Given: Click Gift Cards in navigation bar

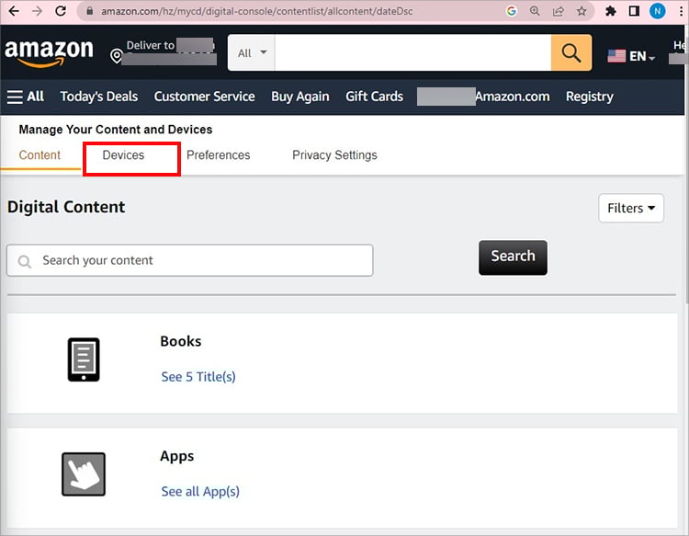Looking at the screenshot, I should (375, 97).
